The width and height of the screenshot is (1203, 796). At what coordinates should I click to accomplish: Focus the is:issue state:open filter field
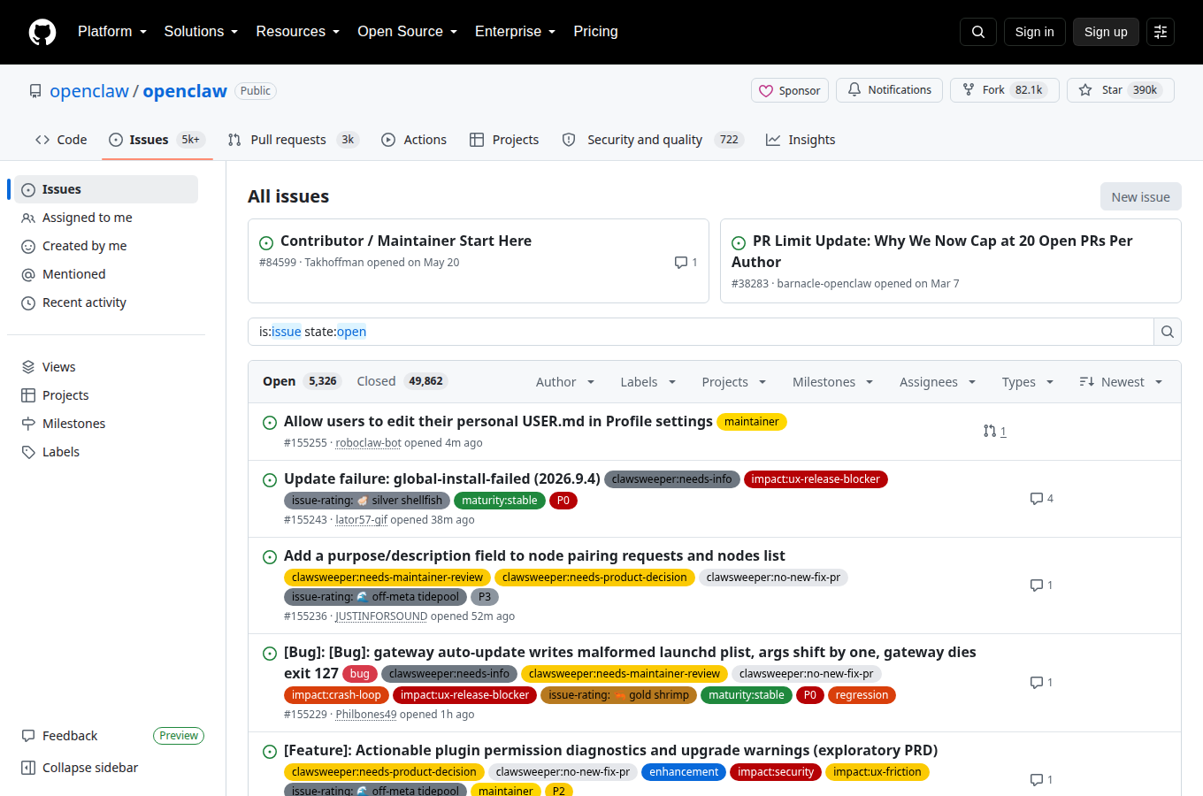coord(701,332)
